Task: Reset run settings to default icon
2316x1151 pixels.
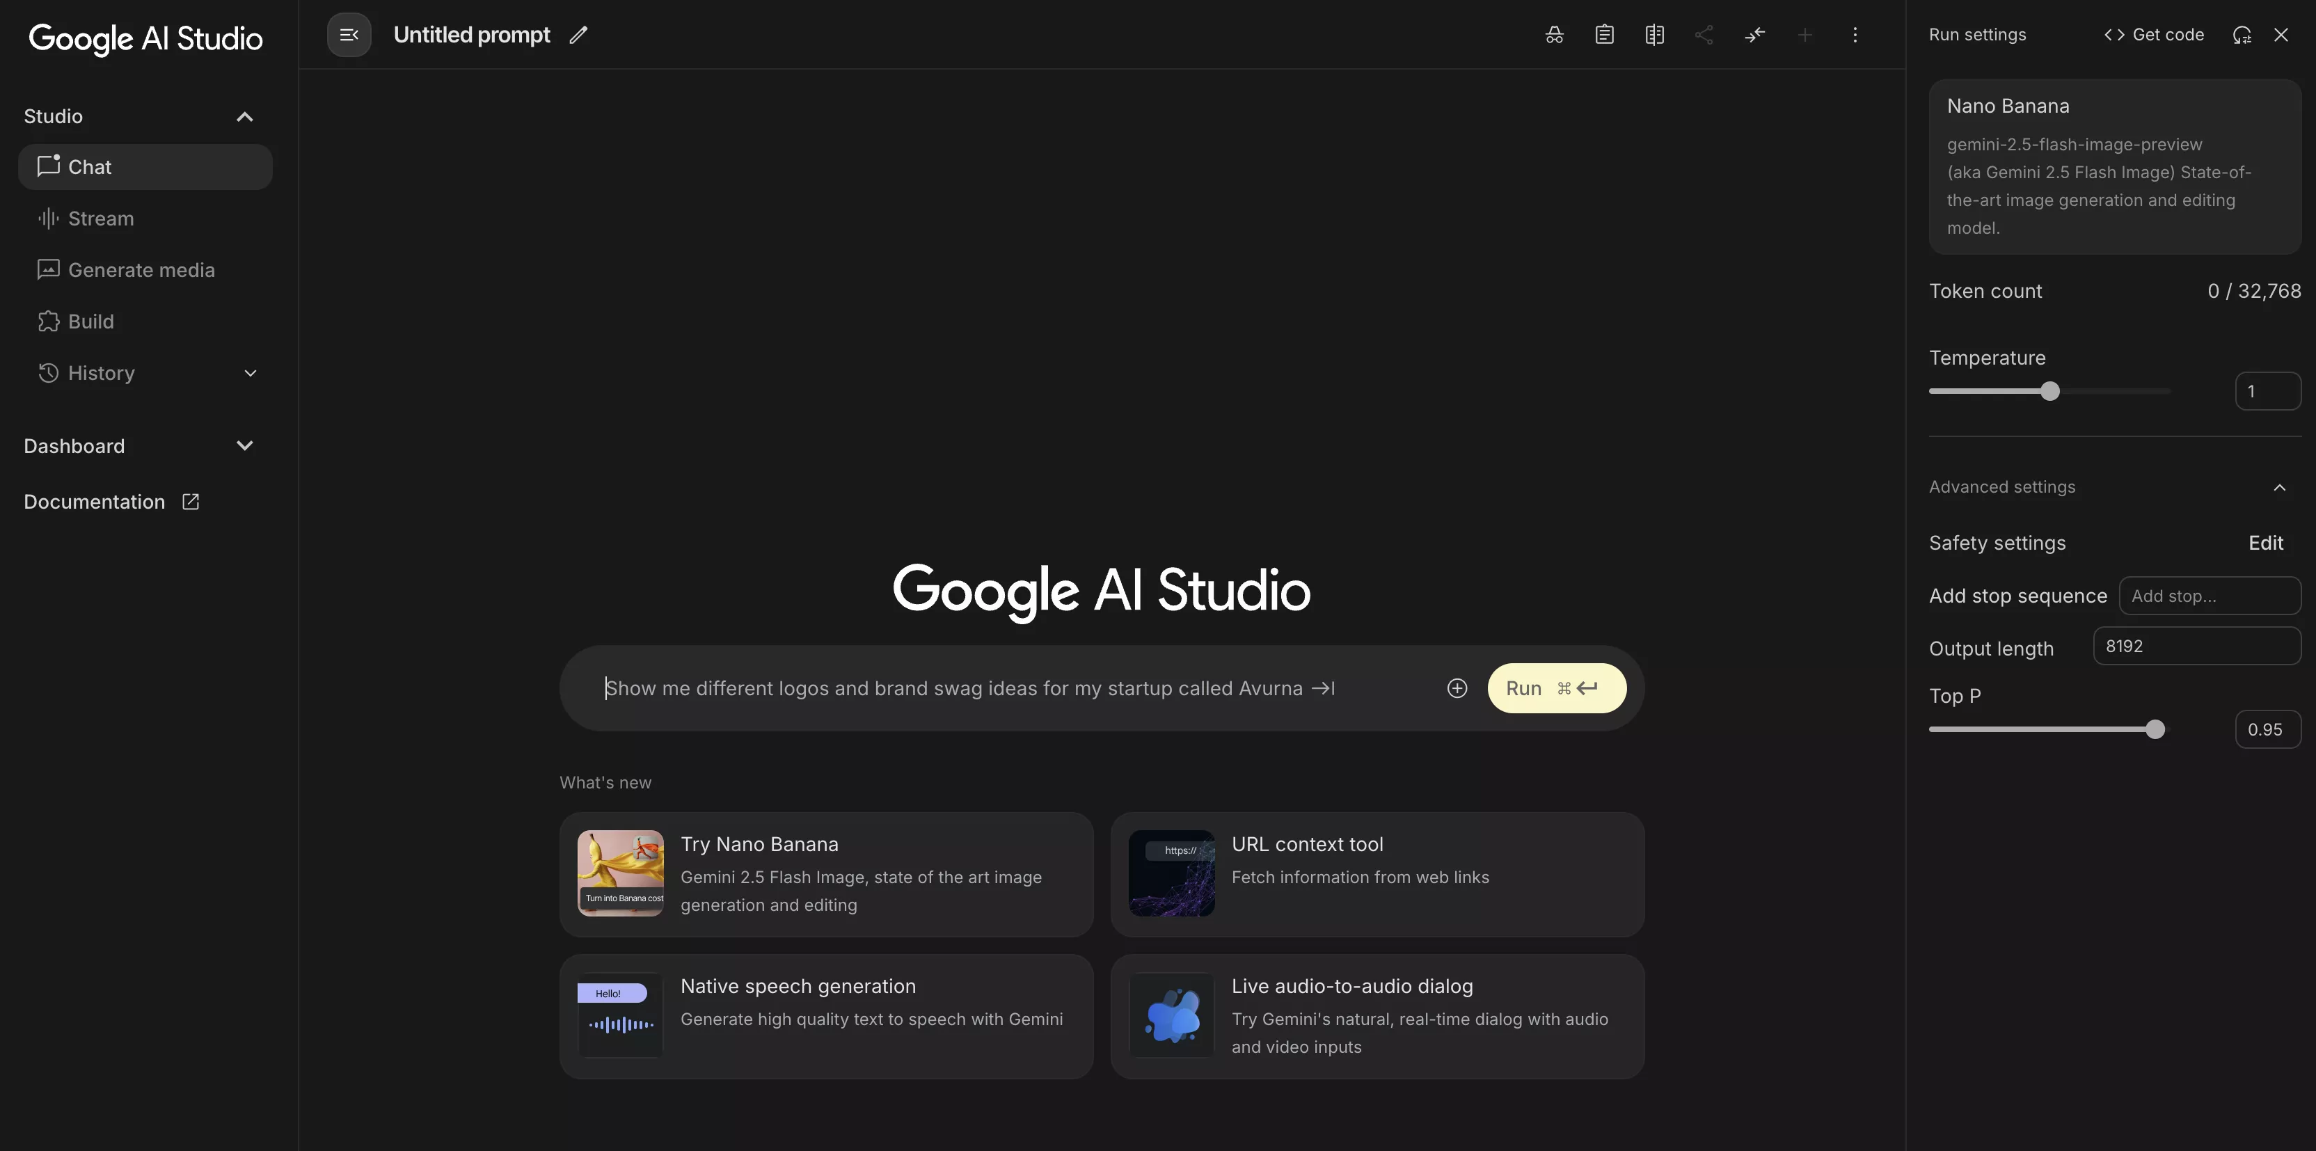Action: 2242,35
